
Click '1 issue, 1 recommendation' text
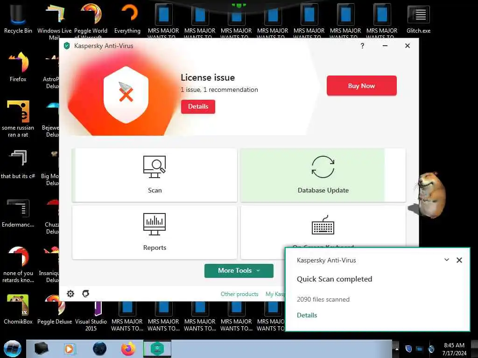pos(219,90)
